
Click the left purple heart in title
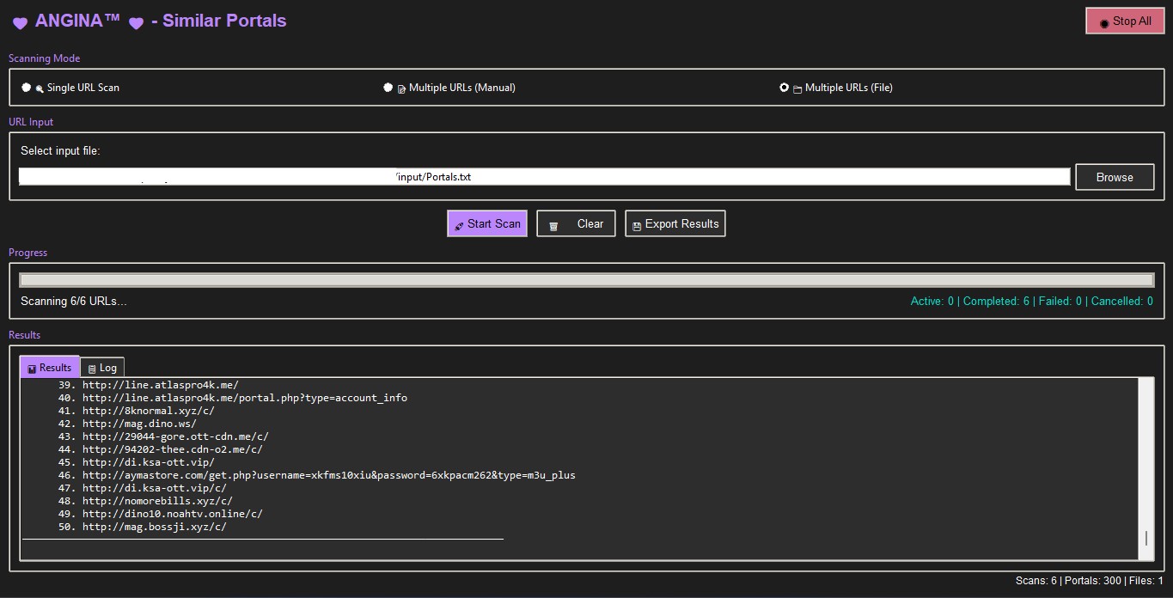[20, 23]
